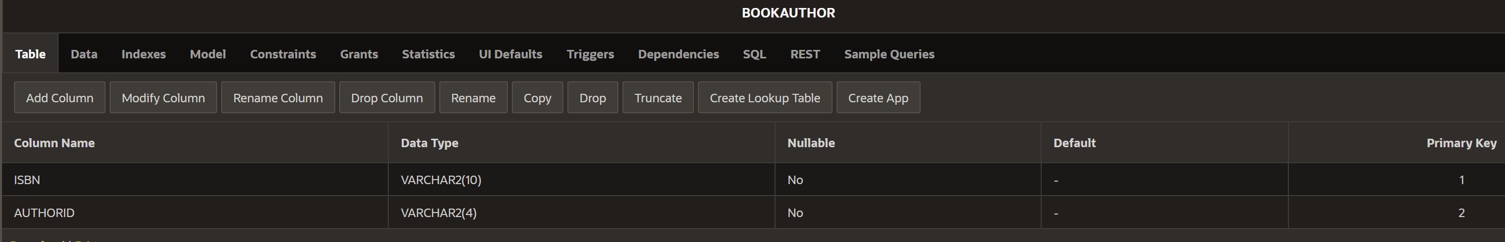The height and width of the screenshot is (242, 1505).
Task: Show the Dependencies tab
Action: click(x=678, y=54)
